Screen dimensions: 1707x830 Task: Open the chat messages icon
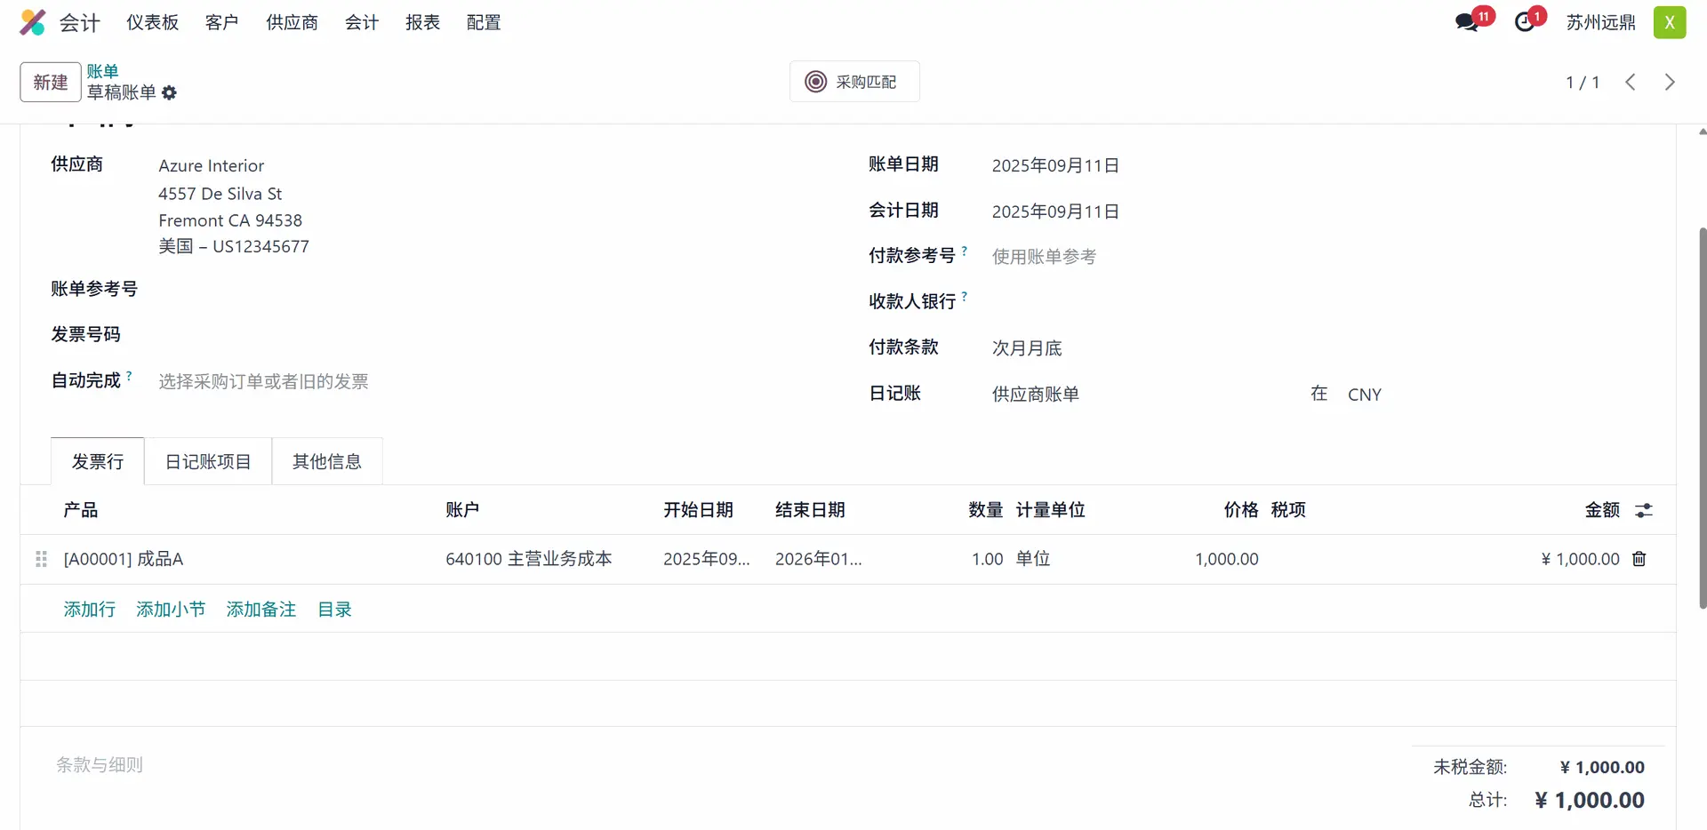(1467, 22)
